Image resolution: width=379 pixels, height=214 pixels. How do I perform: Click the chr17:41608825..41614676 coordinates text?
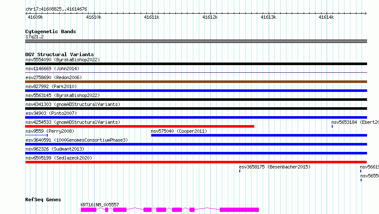coord(56,9)
